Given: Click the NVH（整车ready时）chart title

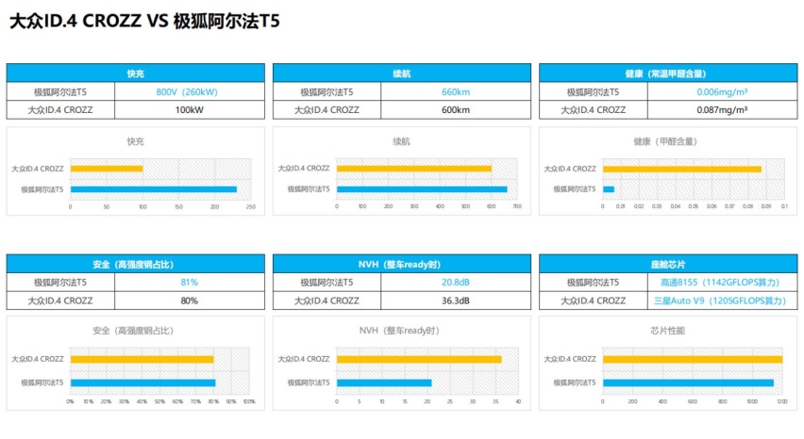Looking at the screenshot, I should 399,331.
